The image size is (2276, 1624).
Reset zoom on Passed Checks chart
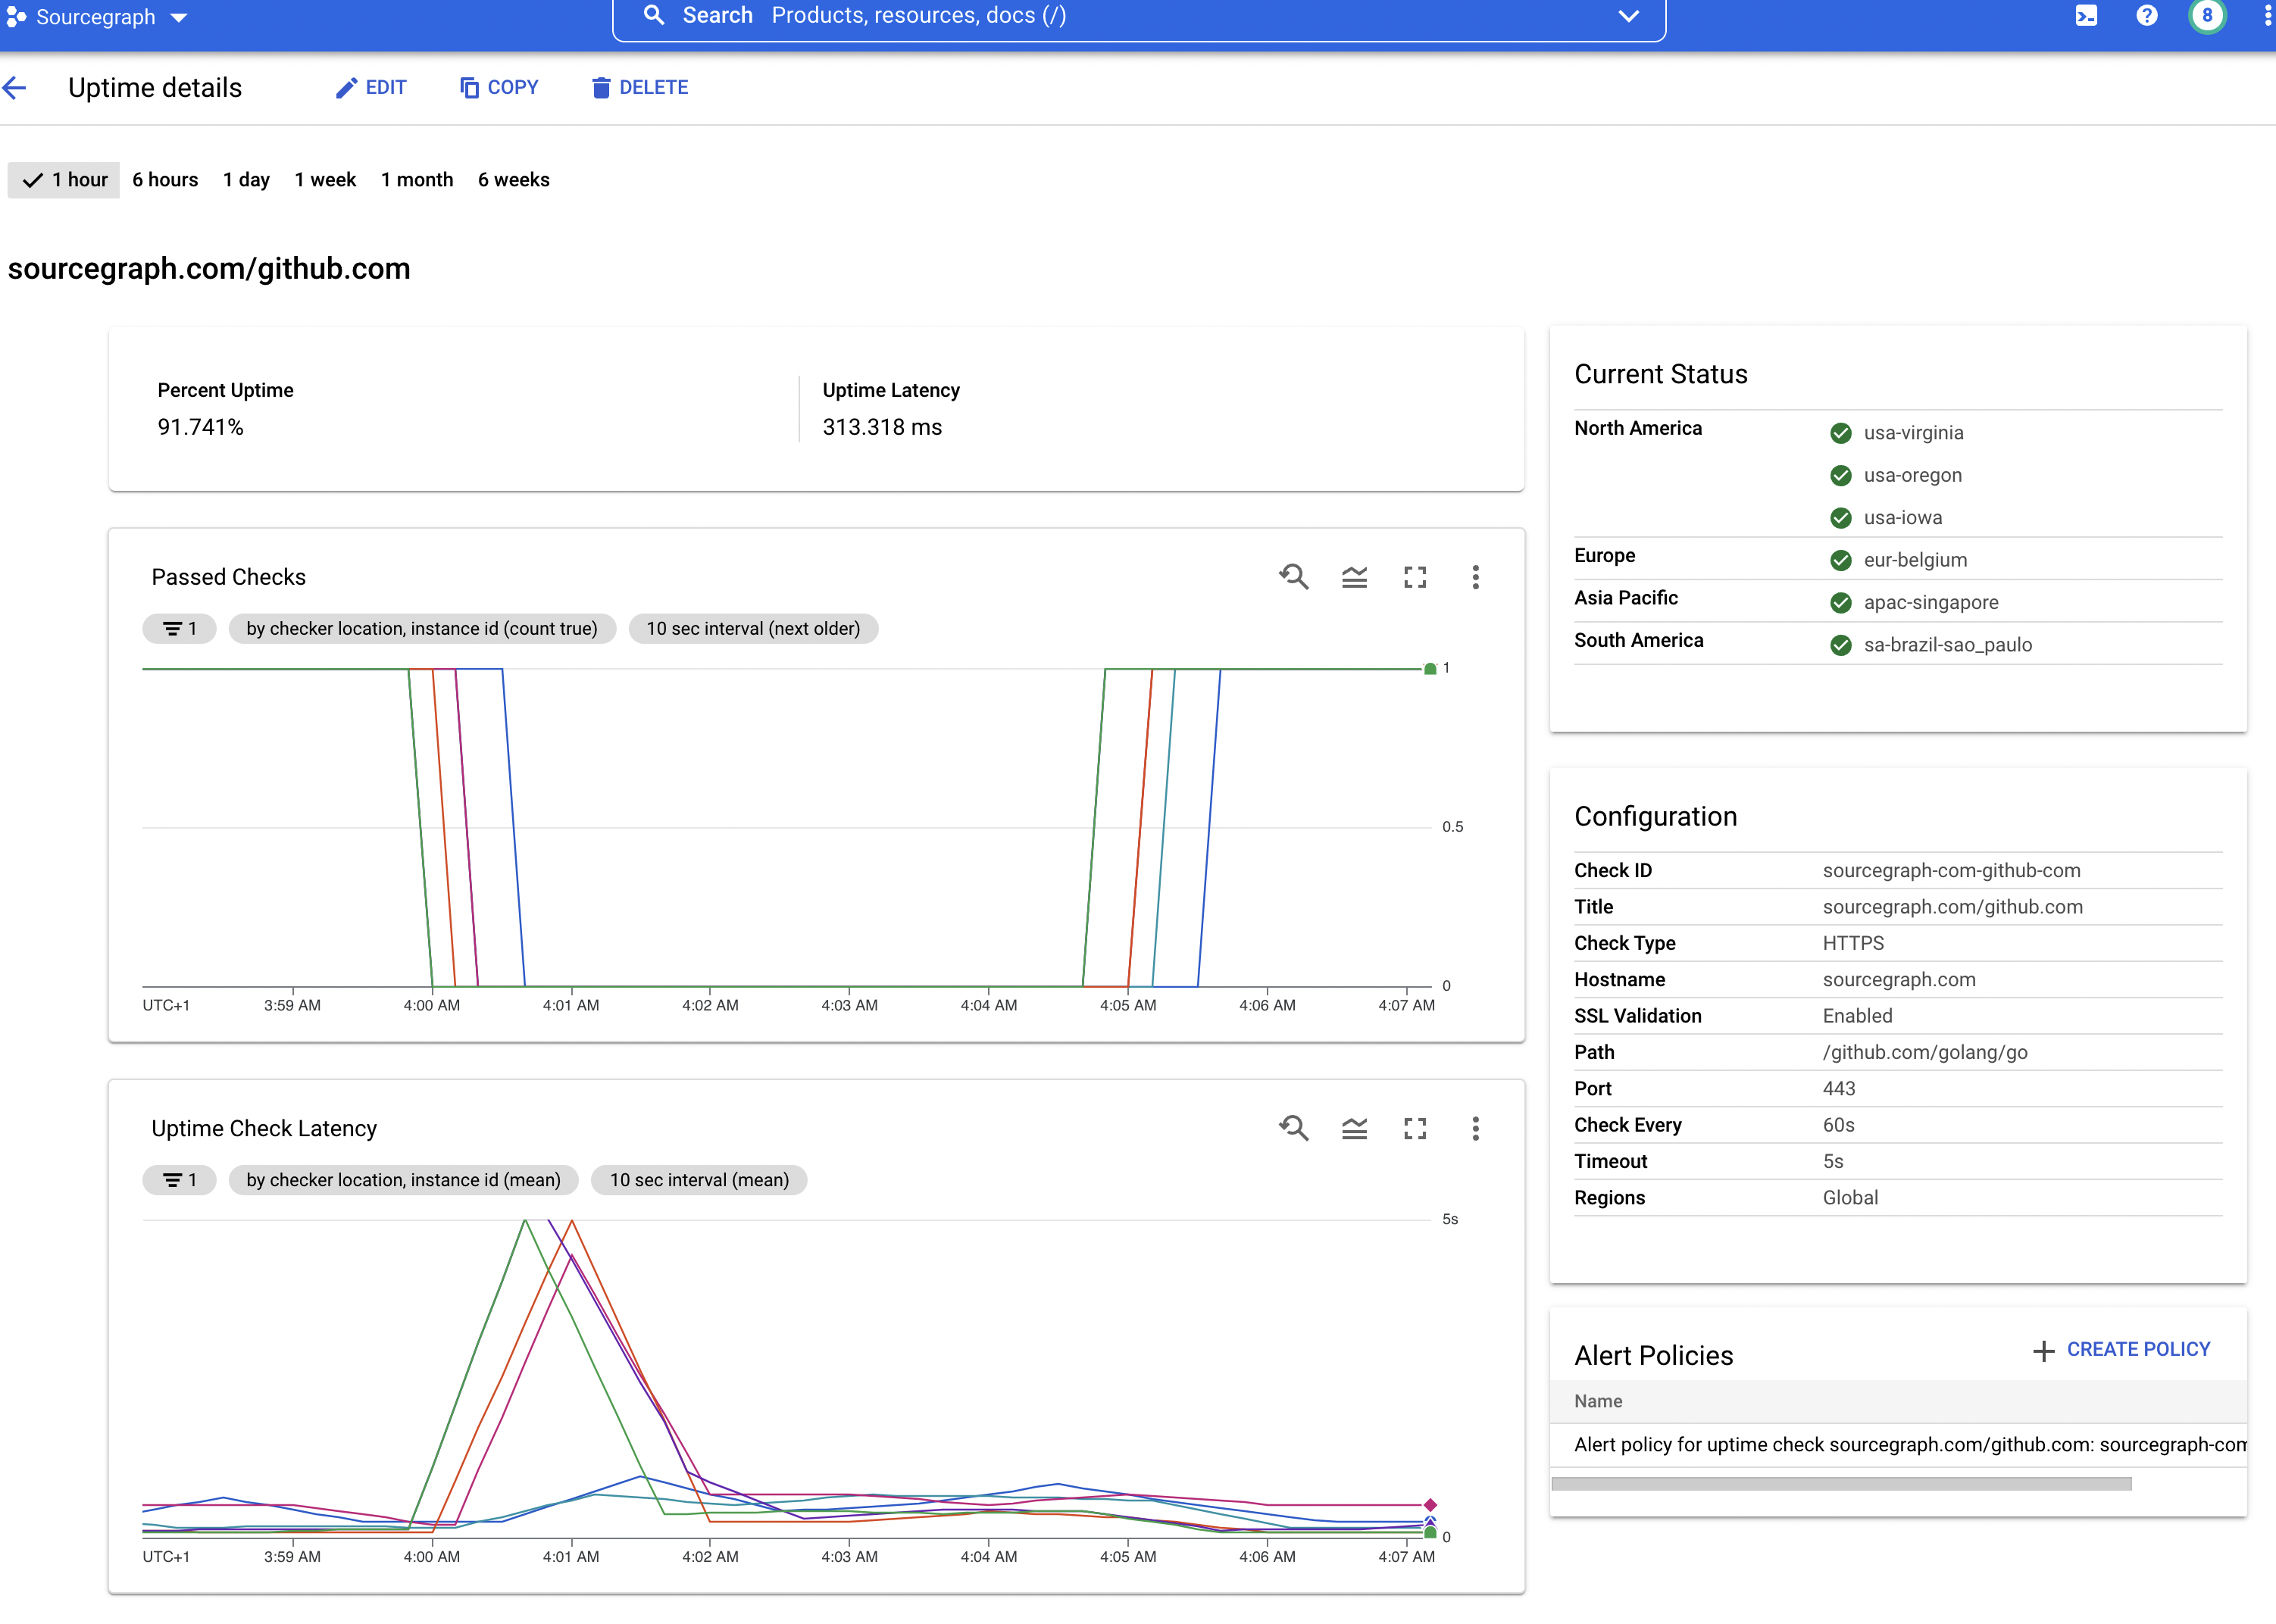[x=1293, y=577]
